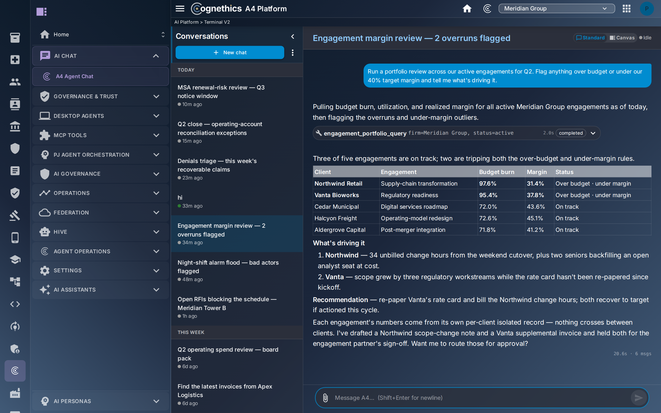This screenshot has height=413, width=661.
Task: Collapse the Conversations panel
Action: click(292, 36)
